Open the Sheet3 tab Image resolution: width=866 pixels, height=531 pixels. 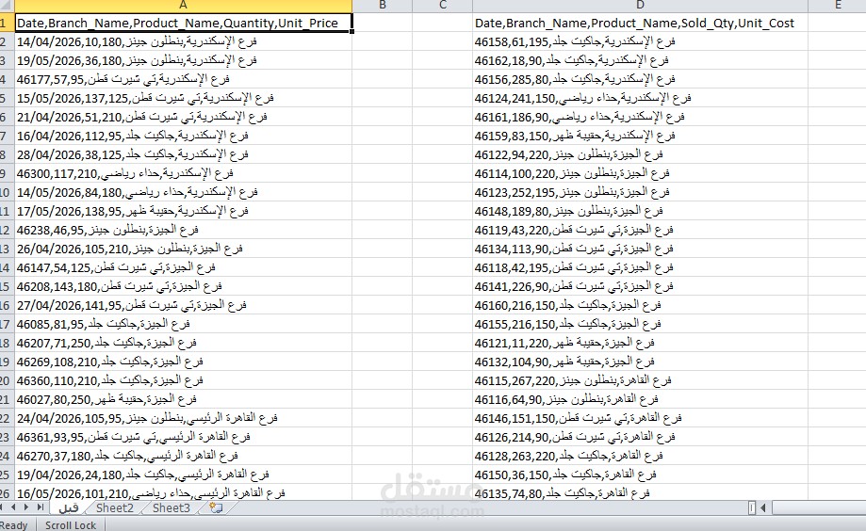point(172,507)
